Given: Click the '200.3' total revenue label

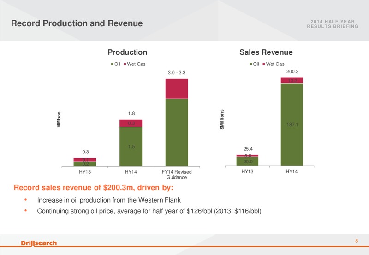Looking at the screenshot, I should (x=292, y=72).
